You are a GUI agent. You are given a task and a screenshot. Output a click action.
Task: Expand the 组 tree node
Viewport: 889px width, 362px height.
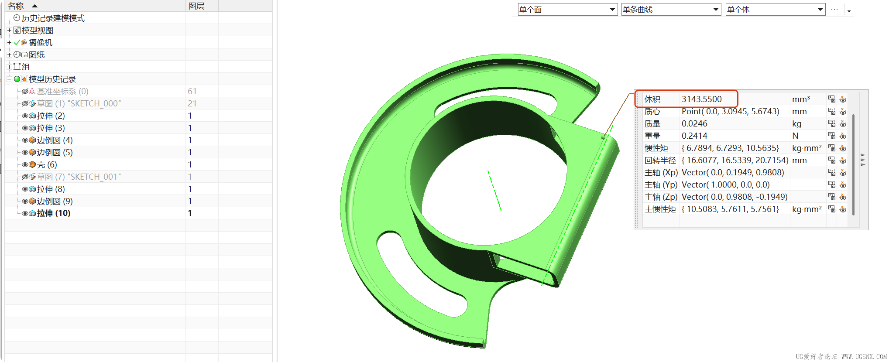pyautogui.click(x=9, y=67)
